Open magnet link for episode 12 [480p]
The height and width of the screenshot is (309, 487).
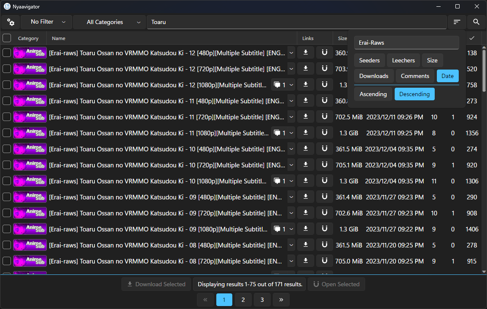pos(325,53)
